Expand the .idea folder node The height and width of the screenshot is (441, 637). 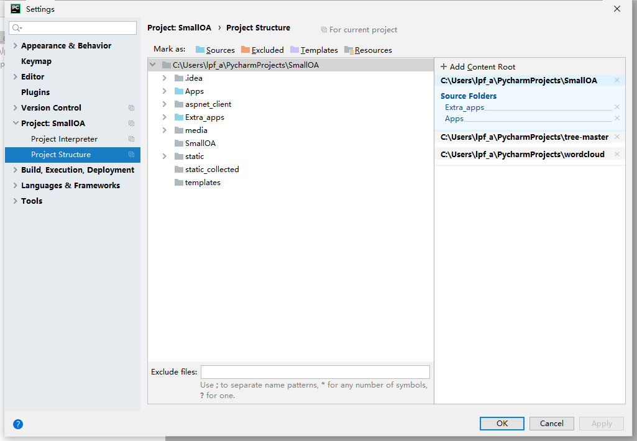(x=165, y=78)
